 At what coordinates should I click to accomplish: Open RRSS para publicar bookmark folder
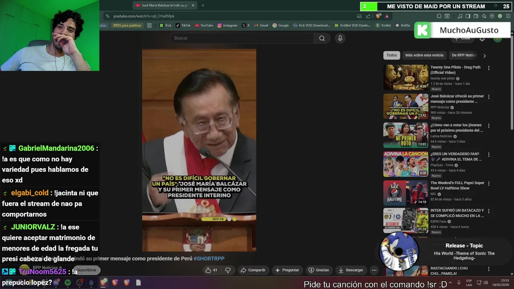click(x=127, y=25)
